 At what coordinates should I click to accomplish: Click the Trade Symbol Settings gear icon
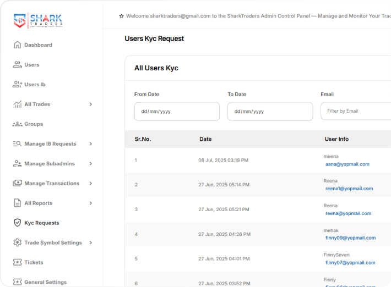pyautogui.click(x=17, y=242)
